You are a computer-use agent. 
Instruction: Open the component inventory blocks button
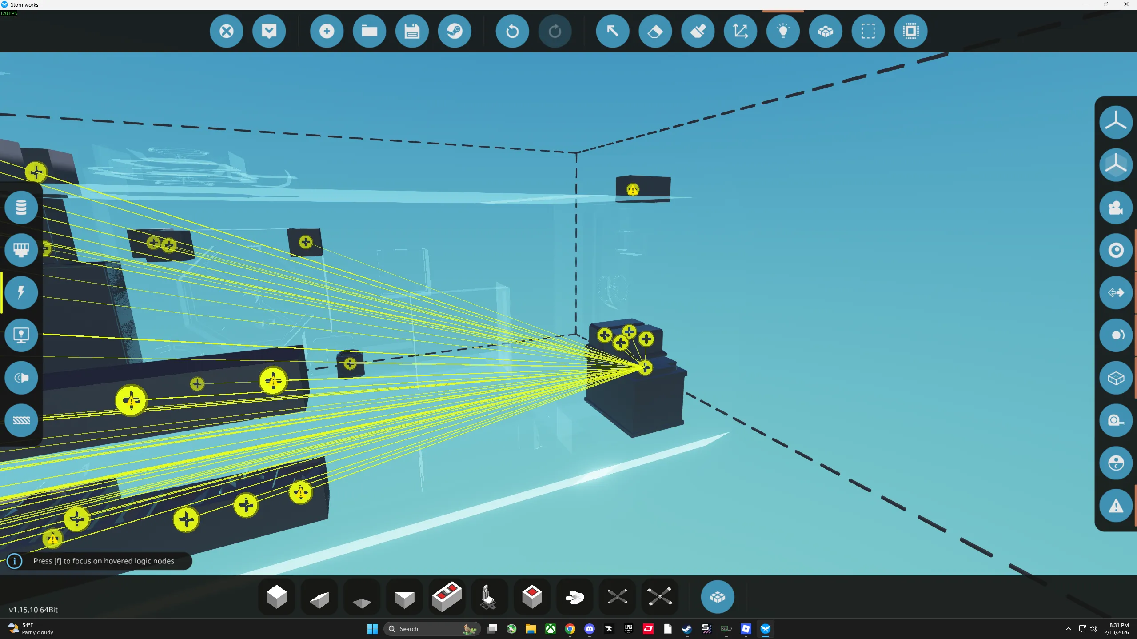pyautogui.click(x=717, y=597)
